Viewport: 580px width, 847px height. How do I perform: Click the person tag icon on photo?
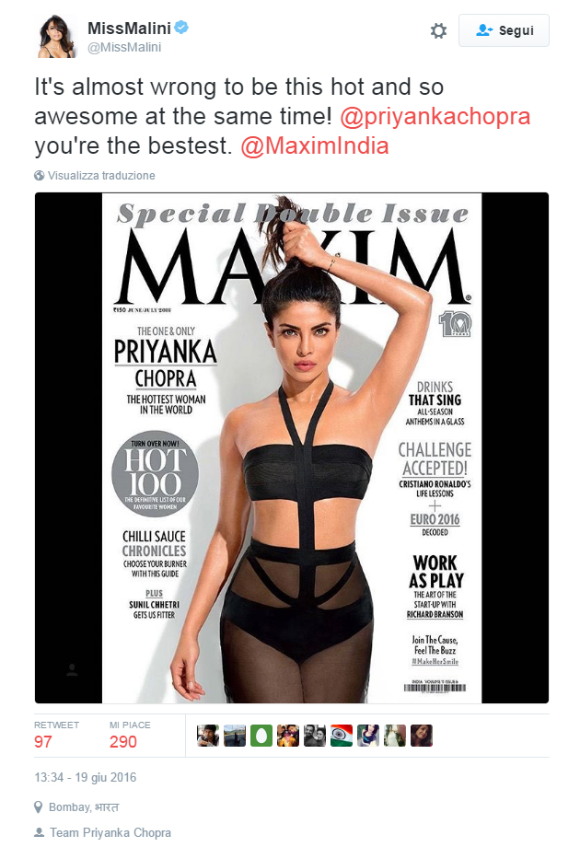(72, 670)
